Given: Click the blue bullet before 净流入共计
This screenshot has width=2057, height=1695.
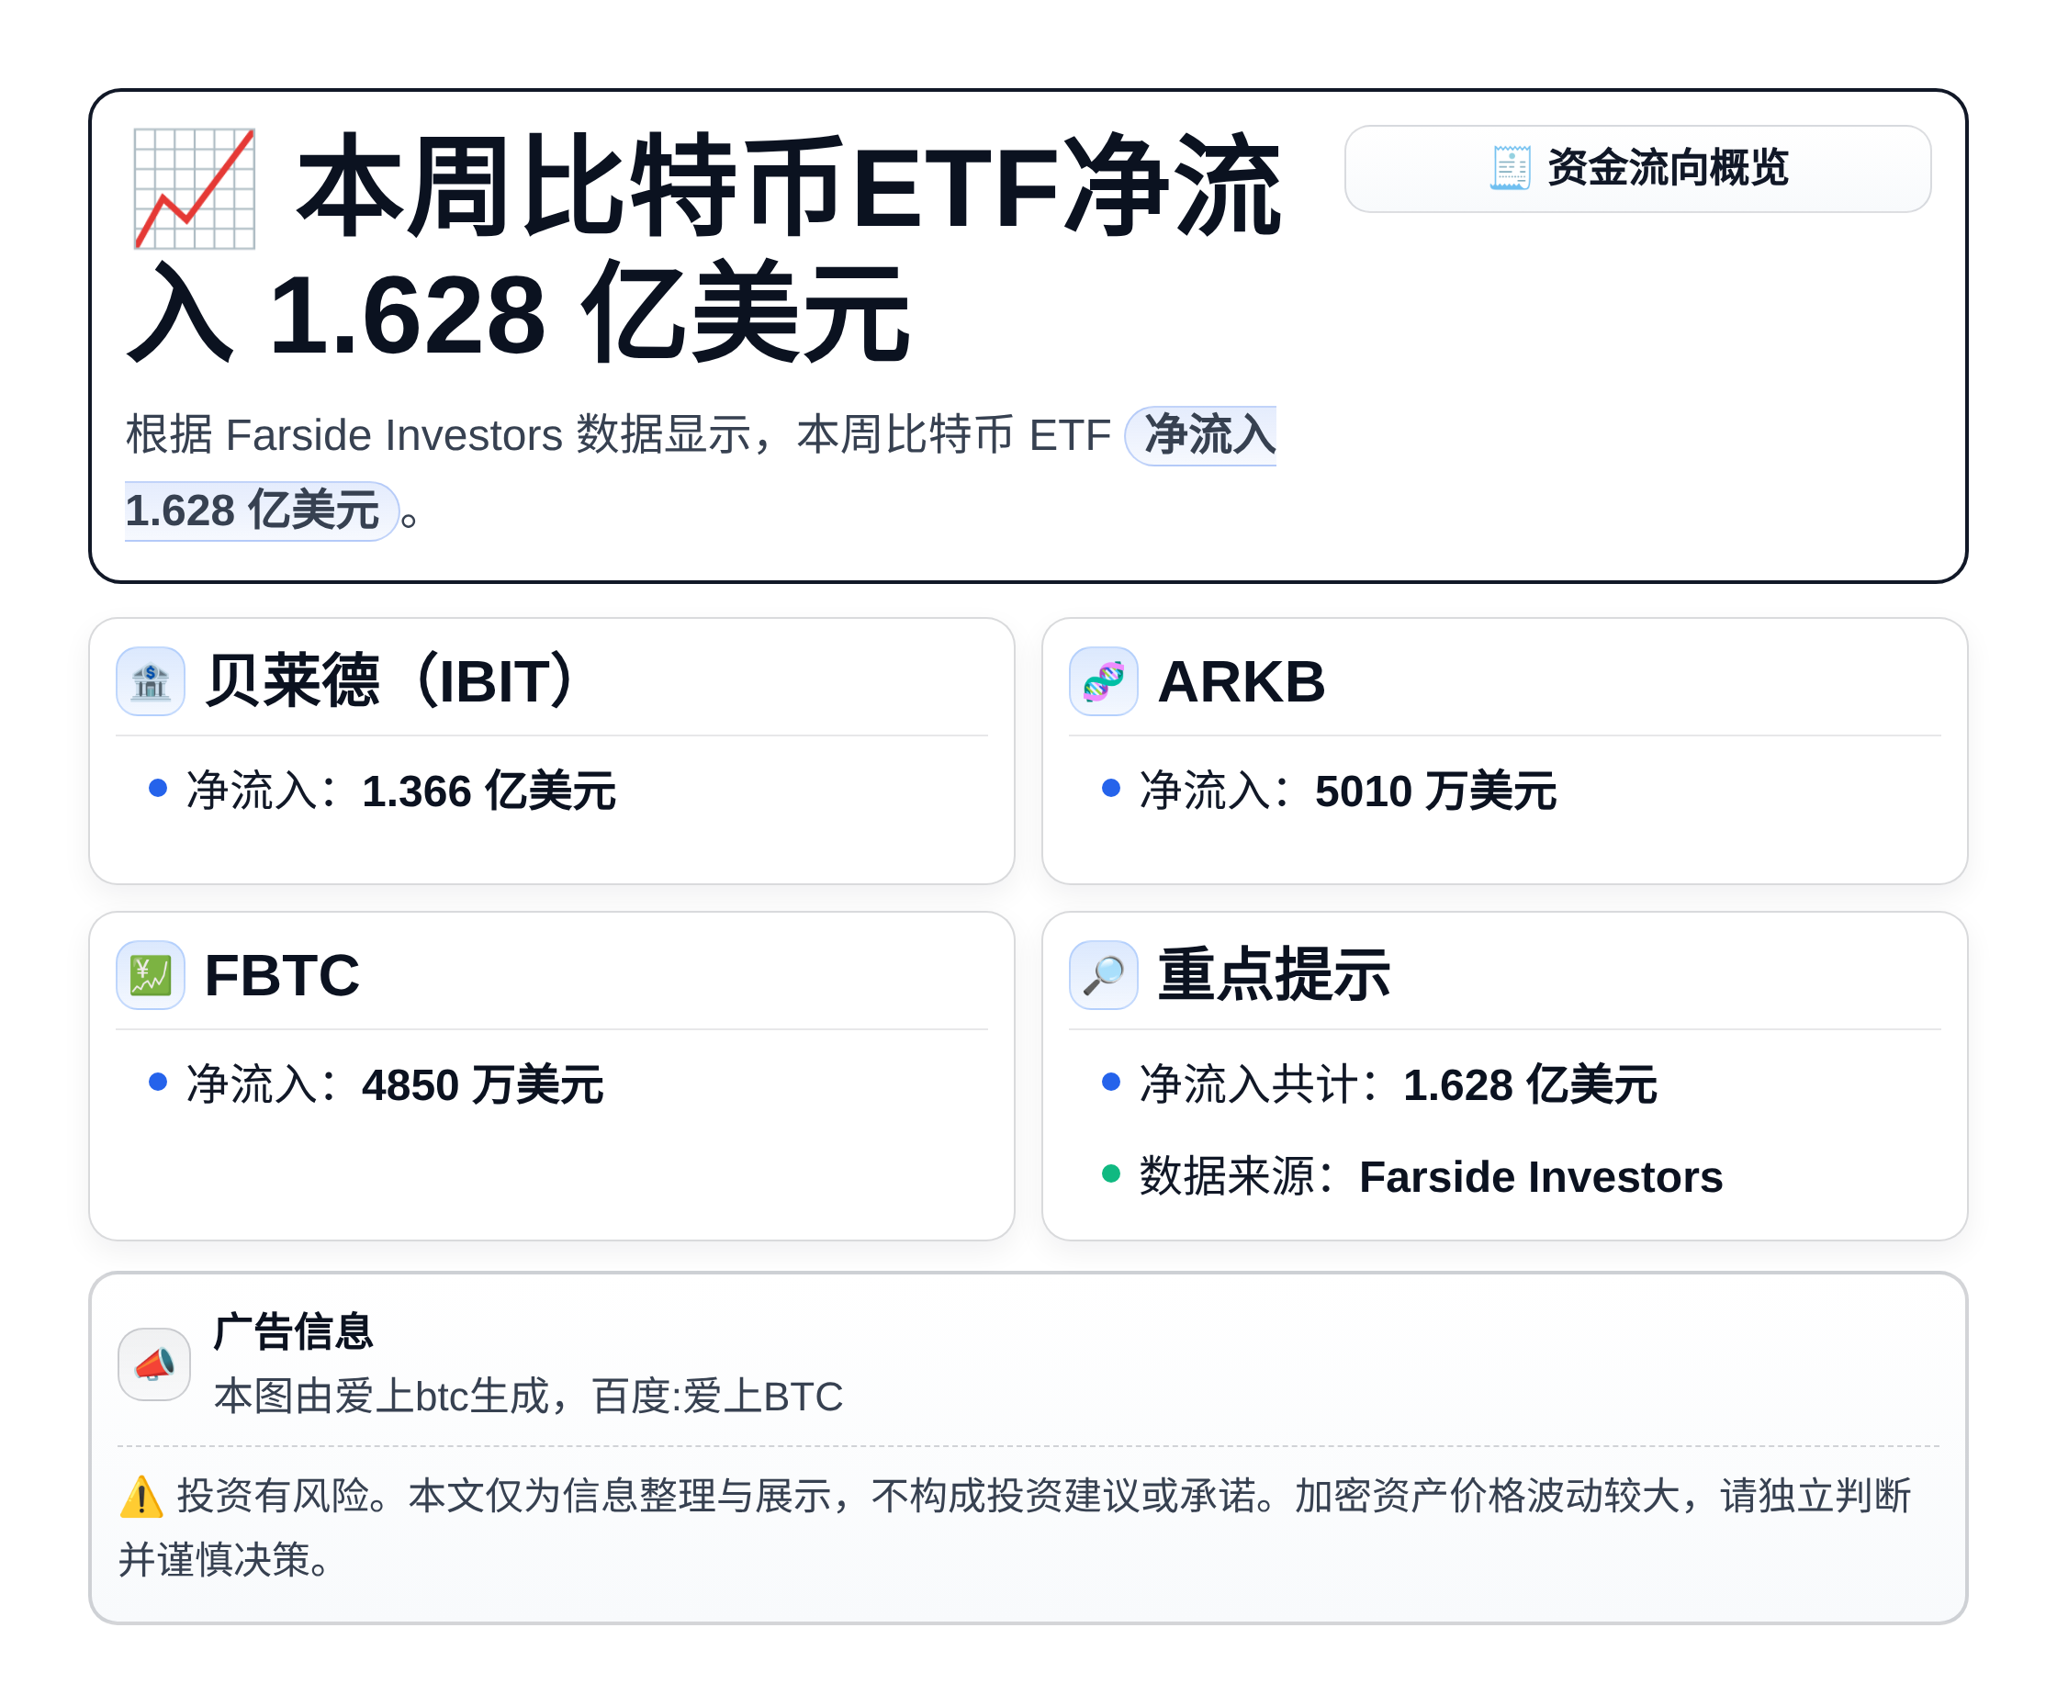Looking at the screenshot, I should [1110, 1082].
